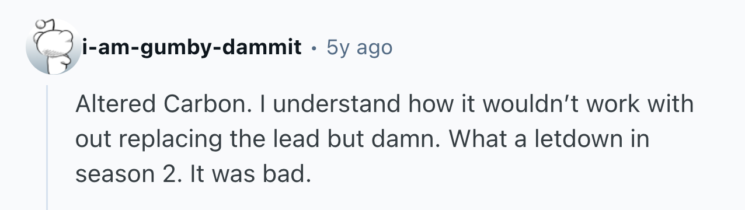
Task: Open the '5y ago' timestamp permalink
Action: (x=360, y=48)
